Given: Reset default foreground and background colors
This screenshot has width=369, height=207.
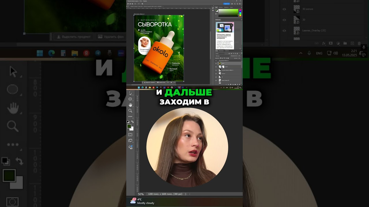Looking at the screenshot, I should pos(128,122).
